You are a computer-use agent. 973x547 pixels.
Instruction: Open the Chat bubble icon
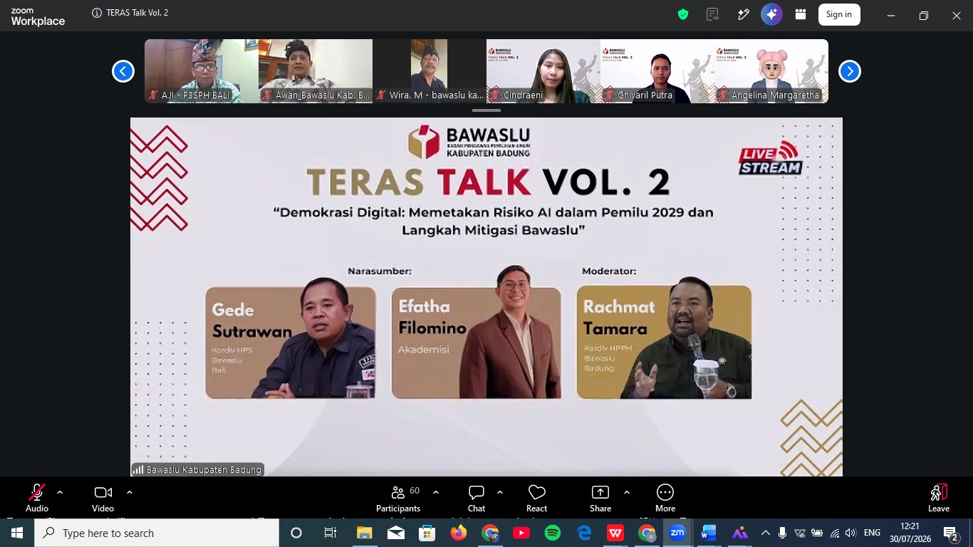477,492
